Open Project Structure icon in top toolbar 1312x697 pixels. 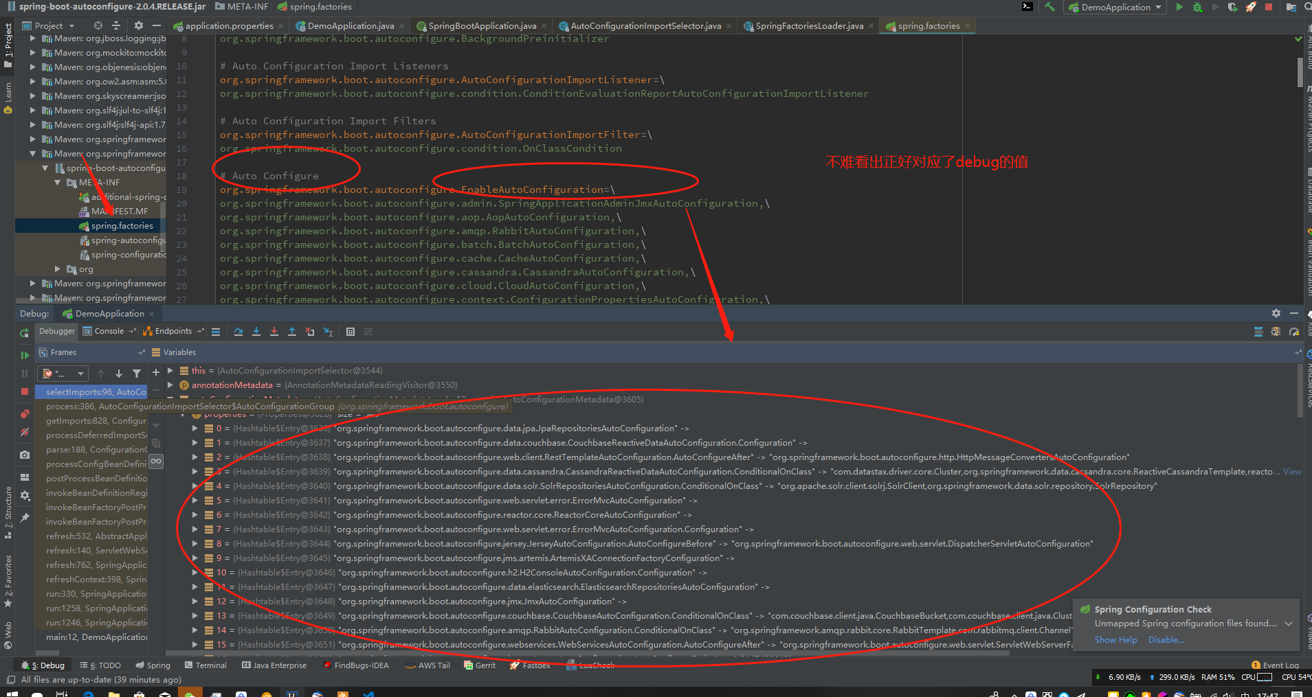click(1291, 7)
